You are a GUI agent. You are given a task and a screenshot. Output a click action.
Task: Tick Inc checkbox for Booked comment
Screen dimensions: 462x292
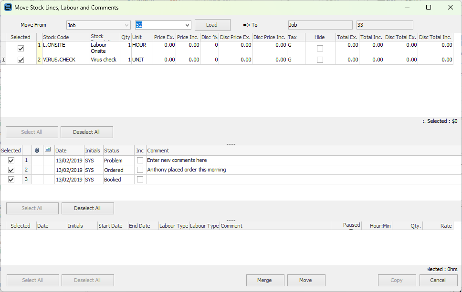pyautogui.click(x=140, y=180)
